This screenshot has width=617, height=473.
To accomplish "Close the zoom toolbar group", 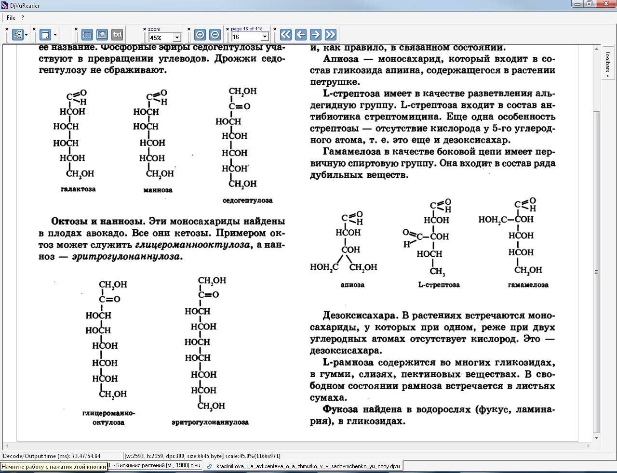I will tap(145, 29).
